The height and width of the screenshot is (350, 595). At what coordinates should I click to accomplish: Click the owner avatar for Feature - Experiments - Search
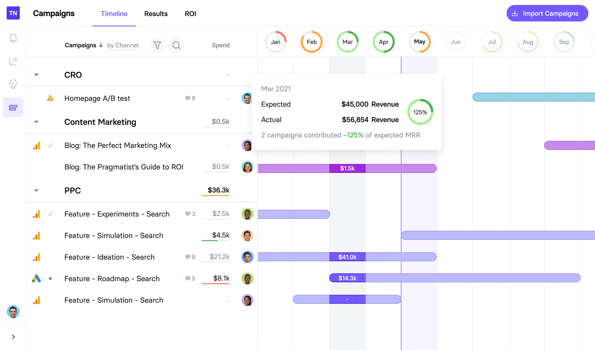click(x=247, y=214)
